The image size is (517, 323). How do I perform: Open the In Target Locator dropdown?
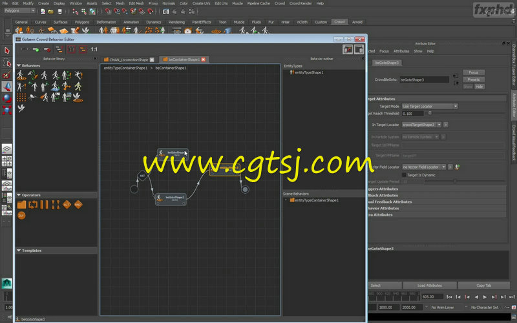pos(421,125)
